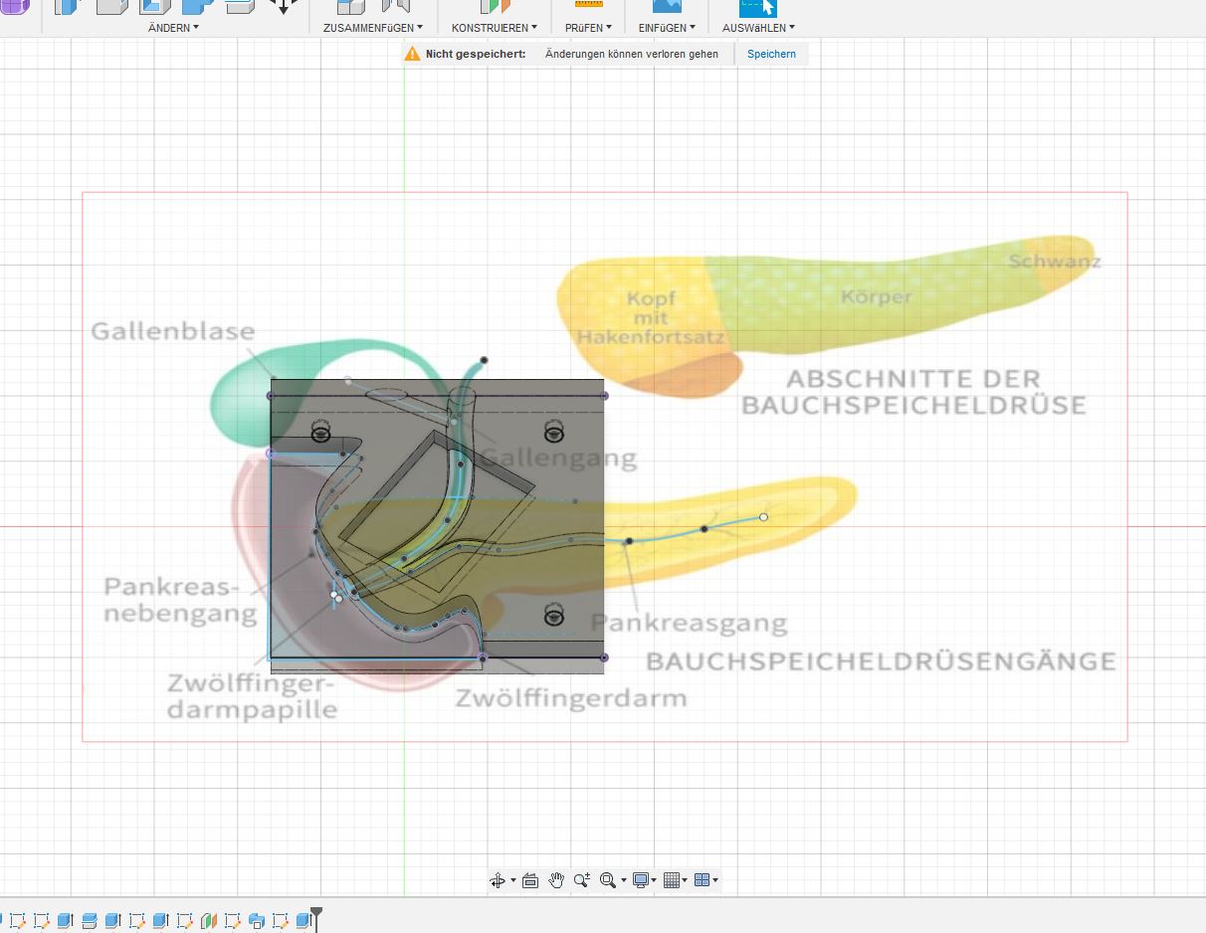Click the Zoom Window fit icon
This screenshot has width=1206, height=933.
pos(608,880)
